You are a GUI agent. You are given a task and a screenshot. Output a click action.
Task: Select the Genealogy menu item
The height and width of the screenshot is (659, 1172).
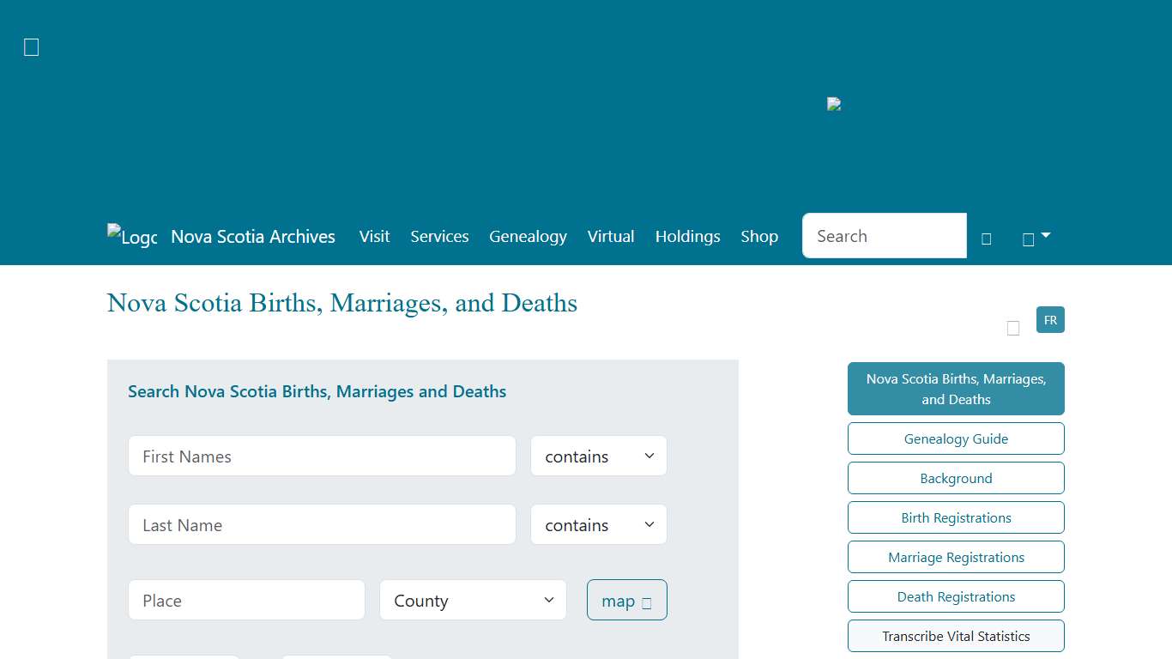pos(528,237)
